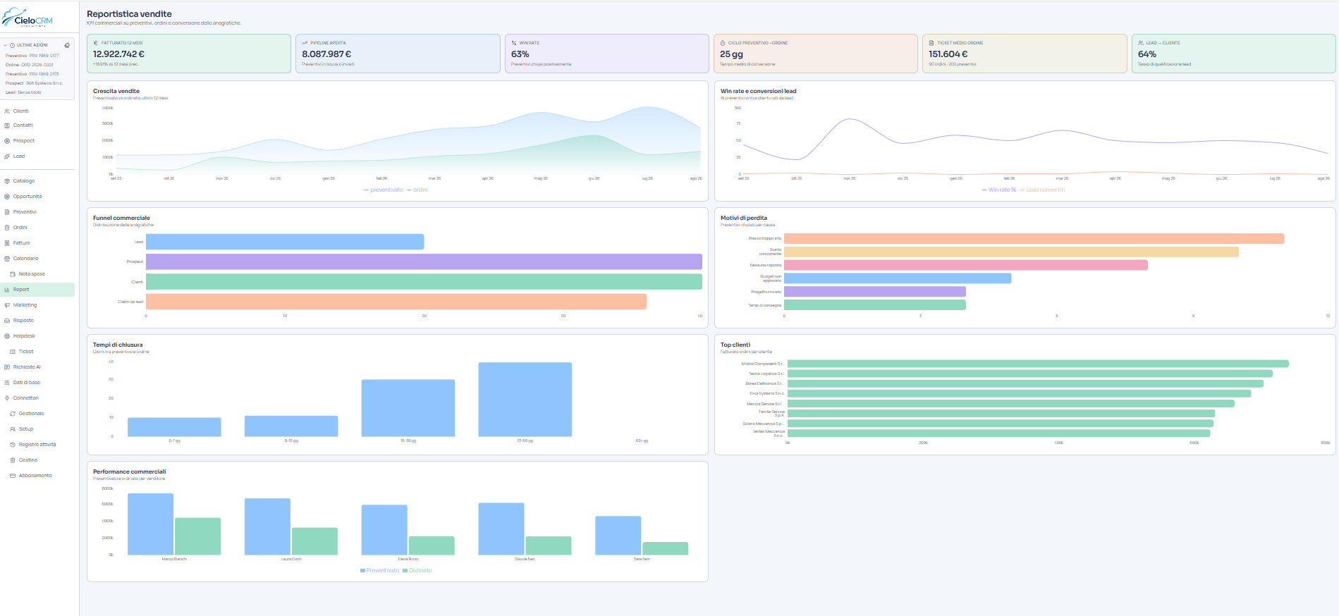
Task: Open the Catalogo box icon
Action: click(7, 181)
